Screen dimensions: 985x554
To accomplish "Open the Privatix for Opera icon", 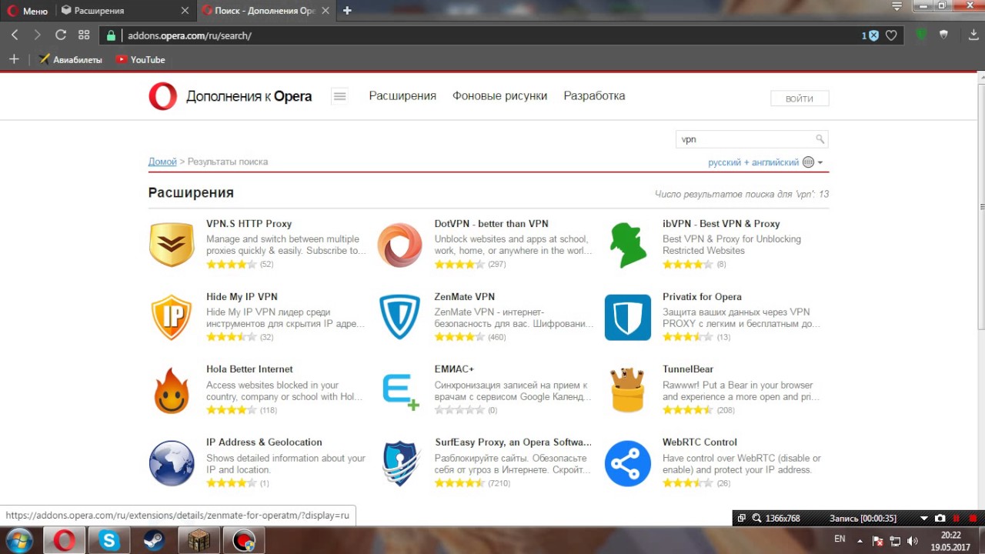I will [x=628, y=317].
